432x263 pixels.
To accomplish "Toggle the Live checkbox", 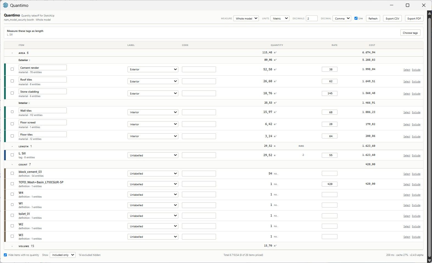I will (x=356, y=18).
